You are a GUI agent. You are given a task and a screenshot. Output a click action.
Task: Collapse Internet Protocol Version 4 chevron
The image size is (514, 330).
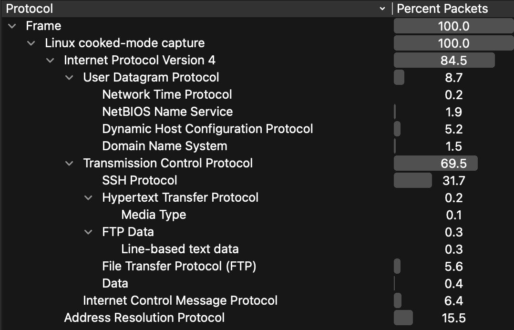[x=50, y=61]
